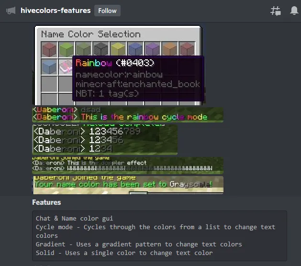Choose the orange block in top row
301x266 pixels.
(x=169, y=49)
